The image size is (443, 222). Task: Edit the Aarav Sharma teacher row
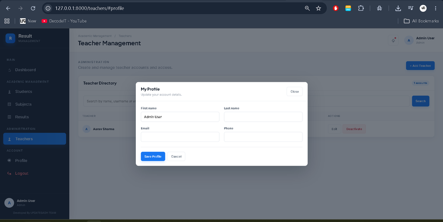334,129
